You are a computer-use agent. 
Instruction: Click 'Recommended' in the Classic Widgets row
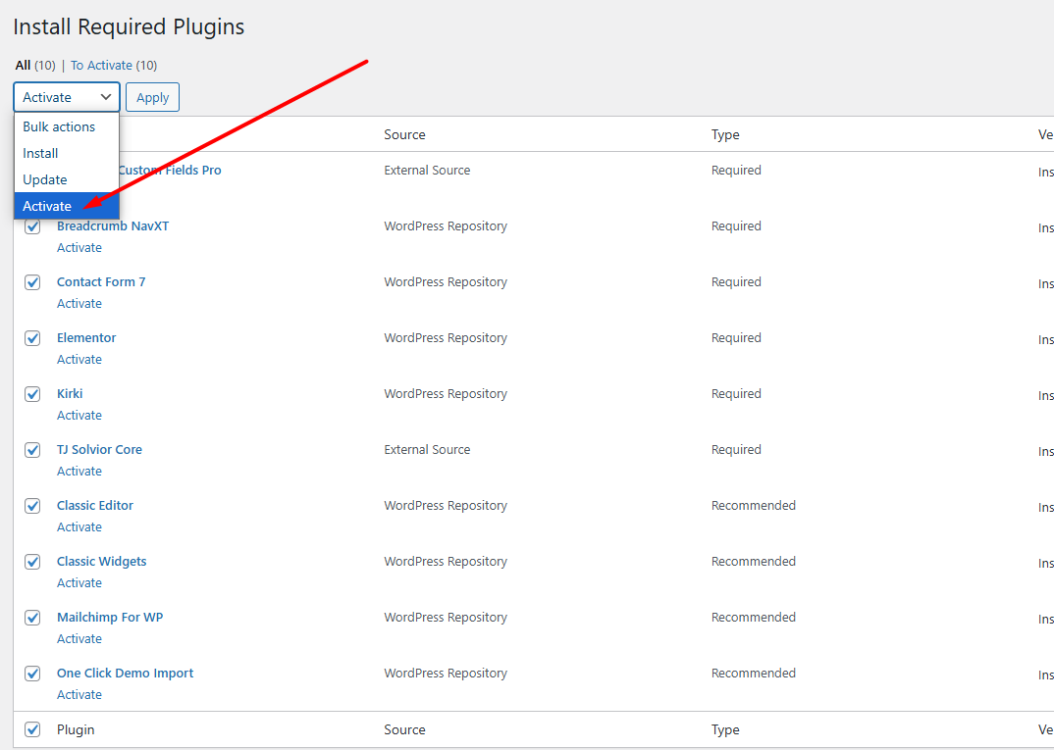coord(754,561)
